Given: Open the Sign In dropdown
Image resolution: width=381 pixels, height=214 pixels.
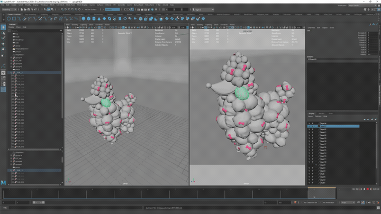Looking at the screenshot, I should [203, 10].
